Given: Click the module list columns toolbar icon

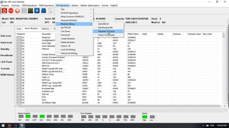Looking at the screenshot, I should point(24,11).
